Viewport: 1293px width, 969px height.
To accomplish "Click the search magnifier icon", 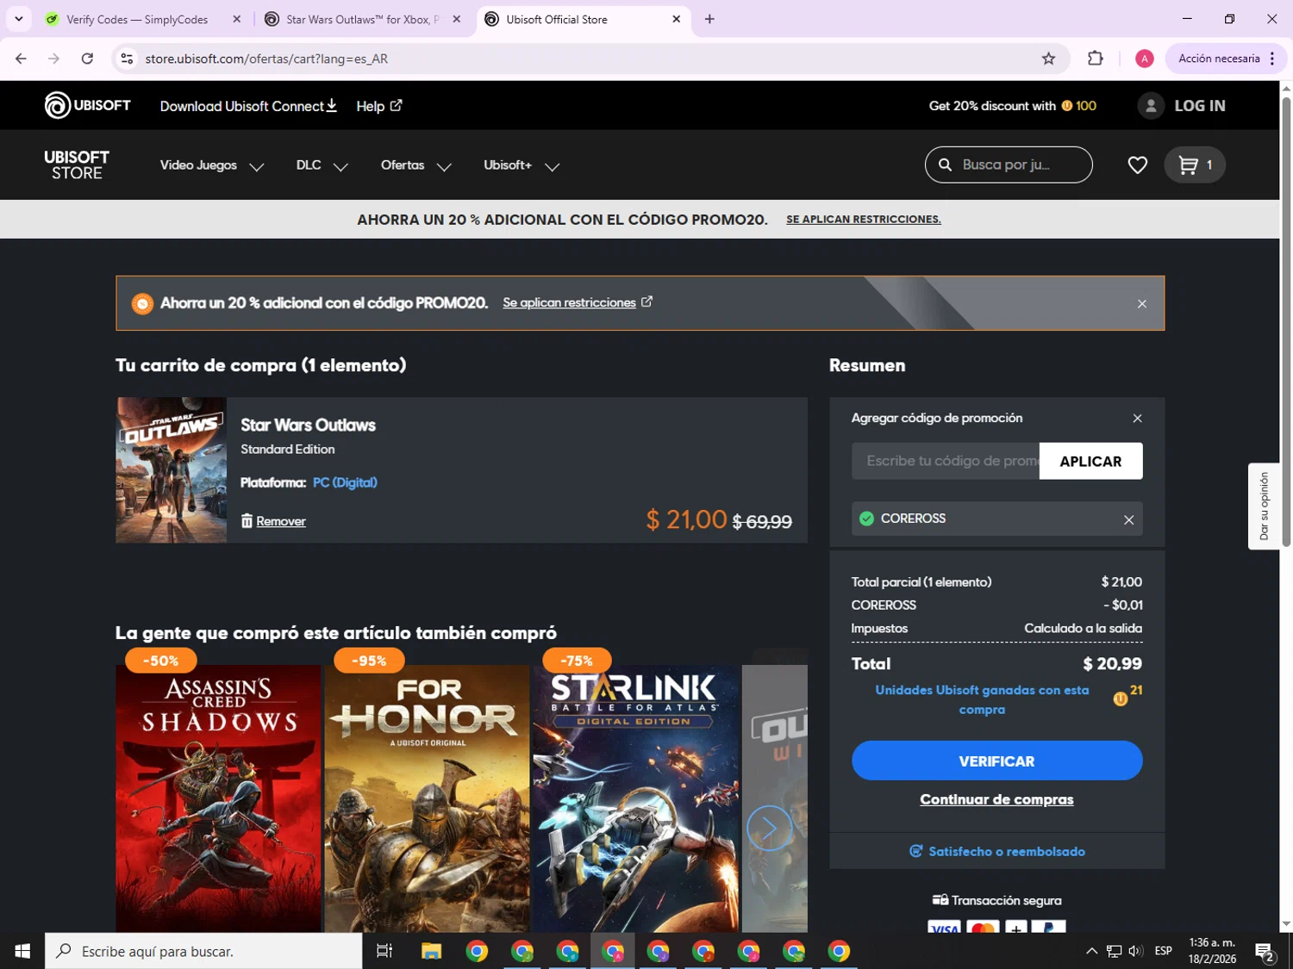I will pyautogui.click(x=945, y=165).
